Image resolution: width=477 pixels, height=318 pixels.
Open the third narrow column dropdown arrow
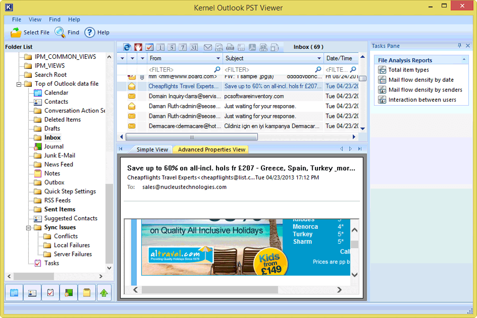142,58
